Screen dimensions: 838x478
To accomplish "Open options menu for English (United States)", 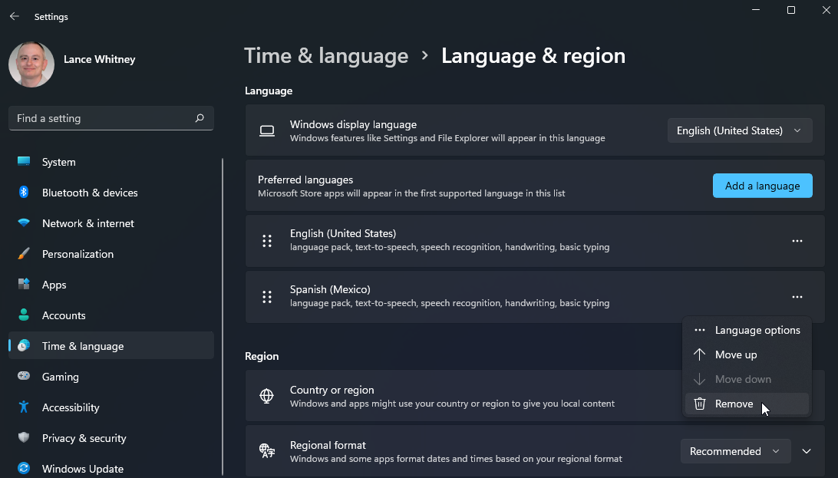I will (x=797, y=240).
